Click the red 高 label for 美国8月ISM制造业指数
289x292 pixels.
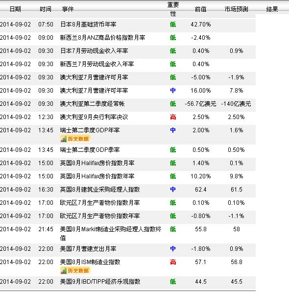(173, 262)
